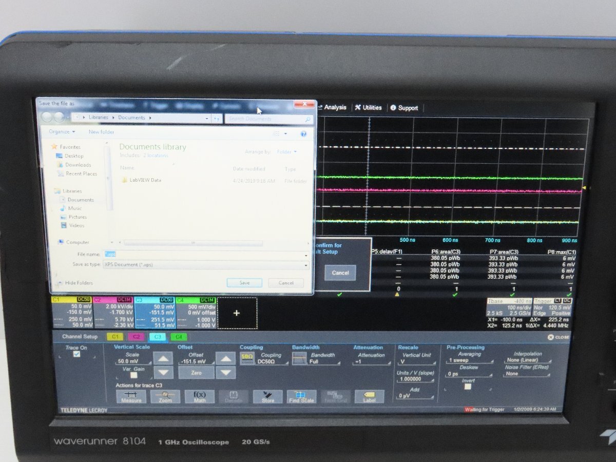This screenshot has height=462, width=616.
Task: Lower offset with the down arrow
Action: tap(225, 373)
